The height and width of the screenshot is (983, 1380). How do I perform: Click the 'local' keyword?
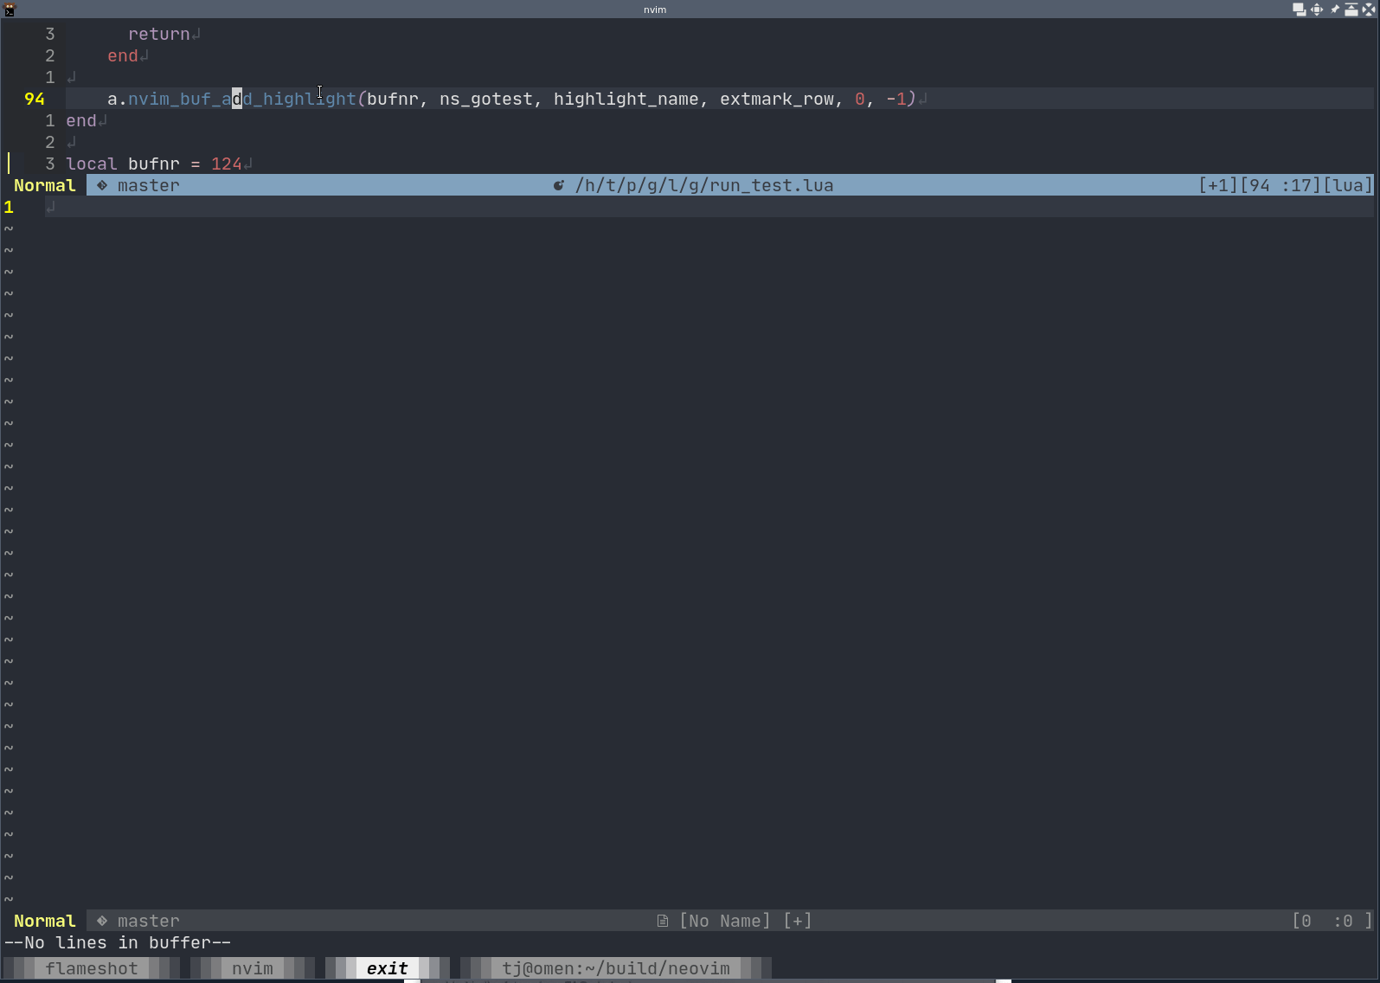tap(92, 164)
